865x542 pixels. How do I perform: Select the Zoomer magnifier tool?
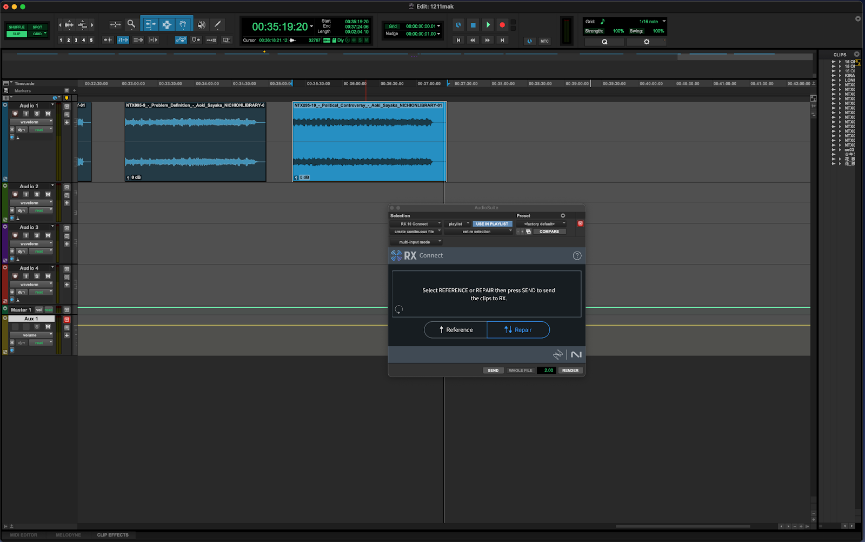pyautogui.click(x=131, y=24)
